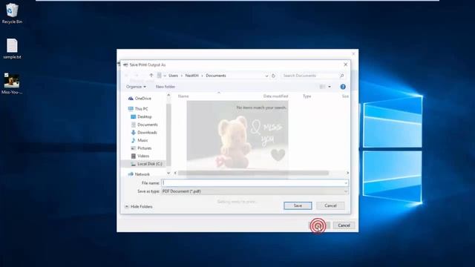The height and width of the screenshot is (267, 475).
Task: Open Network in navigation pane
Action: click(142, 174)
